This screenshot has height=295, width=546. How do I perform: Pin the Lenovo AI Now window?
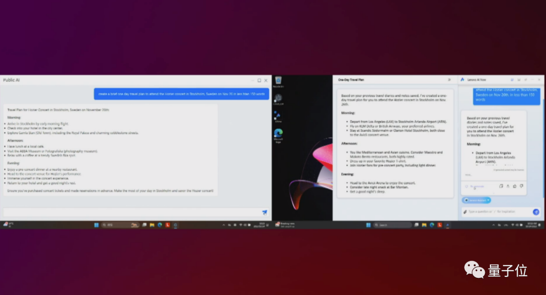click(x=526, y=79)
